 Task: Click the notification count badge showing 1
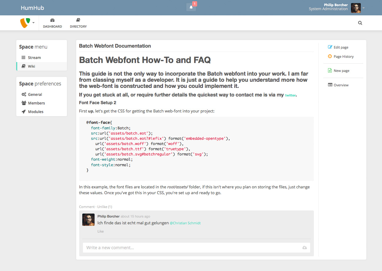point(195,4)
